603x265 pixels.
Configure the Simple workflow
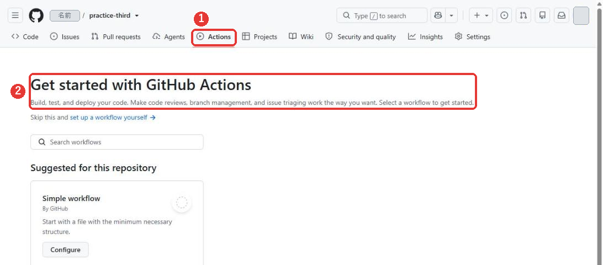(x=65, y=250)
